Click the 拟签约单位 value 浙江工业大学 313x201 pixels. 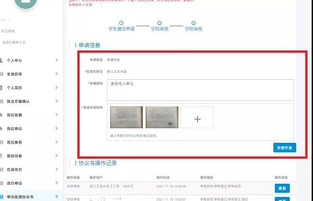coord(117,71)
